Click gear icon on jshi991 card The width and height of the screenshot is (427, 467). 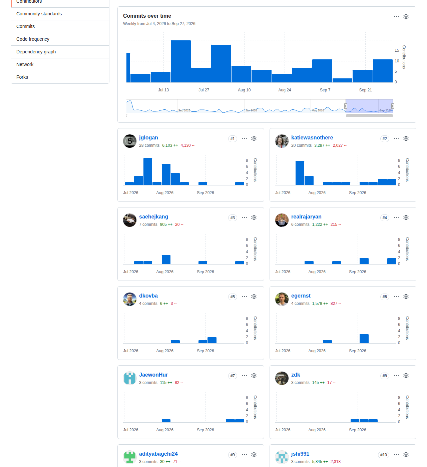[406, 455]
